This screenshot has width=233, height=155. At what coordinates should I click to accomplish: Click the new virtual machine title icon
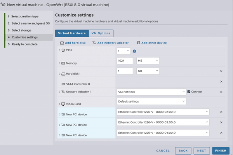pyautogui.click(x=3, y=4)
